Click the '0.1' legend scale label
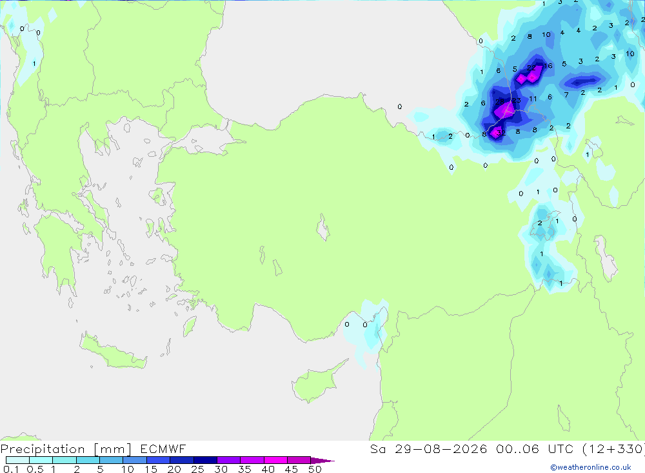 click(x=11, y=469)
